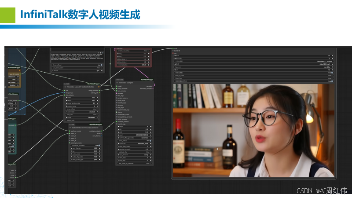Open the pix_fmt dropdown
The width and height of the screenshot is (352, 198).
[253, 67]
